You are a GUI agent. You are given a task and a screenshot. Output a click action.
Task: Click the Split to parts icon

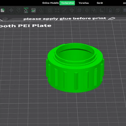click(57, 10)
